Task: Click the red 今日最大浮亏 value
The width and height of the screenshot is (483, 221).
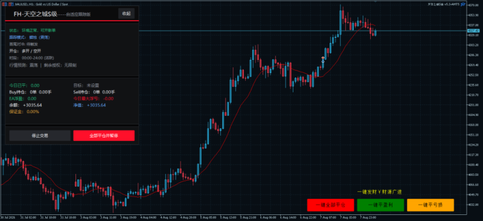Action: [94, 98]
